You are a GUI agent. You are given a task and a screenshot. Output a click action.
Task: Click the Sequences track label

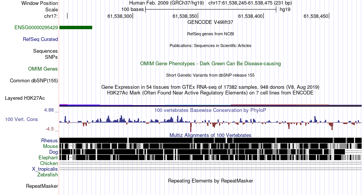[45, 51]
